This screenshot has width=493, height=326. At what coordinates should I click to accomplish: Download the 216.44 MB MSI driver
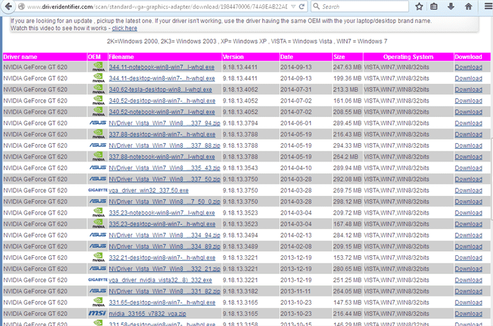(x=469, y=313)
